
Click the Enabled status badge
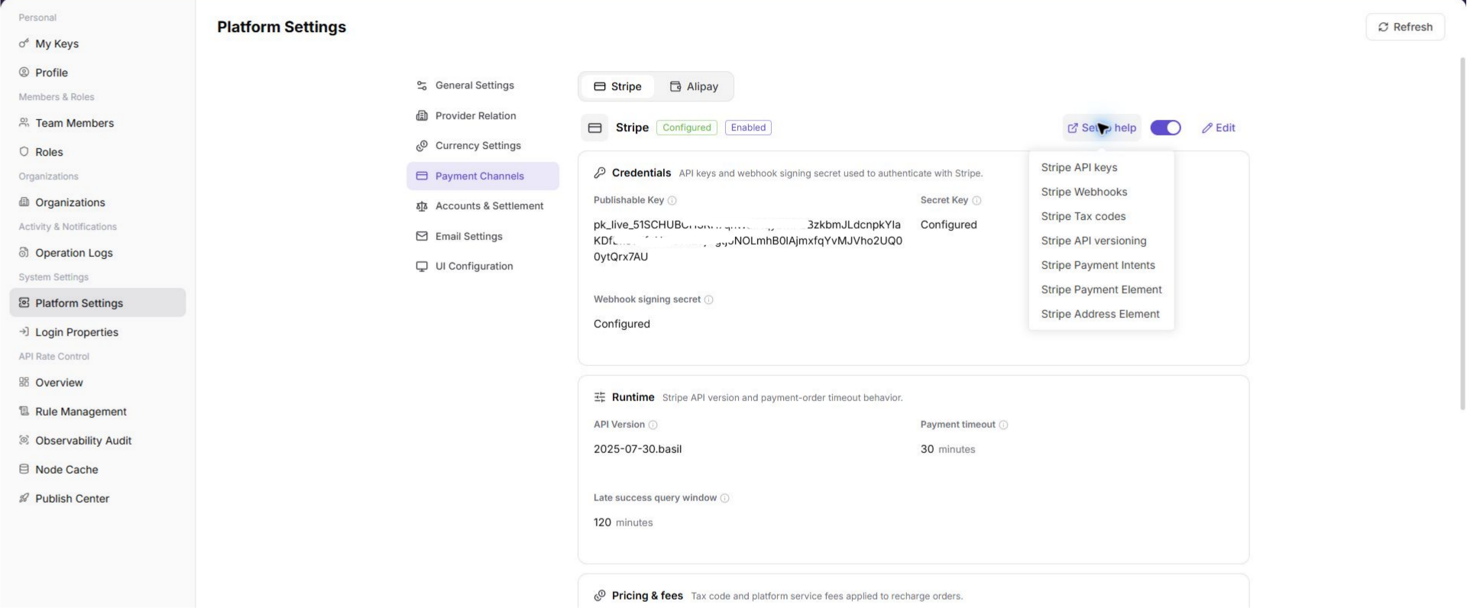(748, 128)
